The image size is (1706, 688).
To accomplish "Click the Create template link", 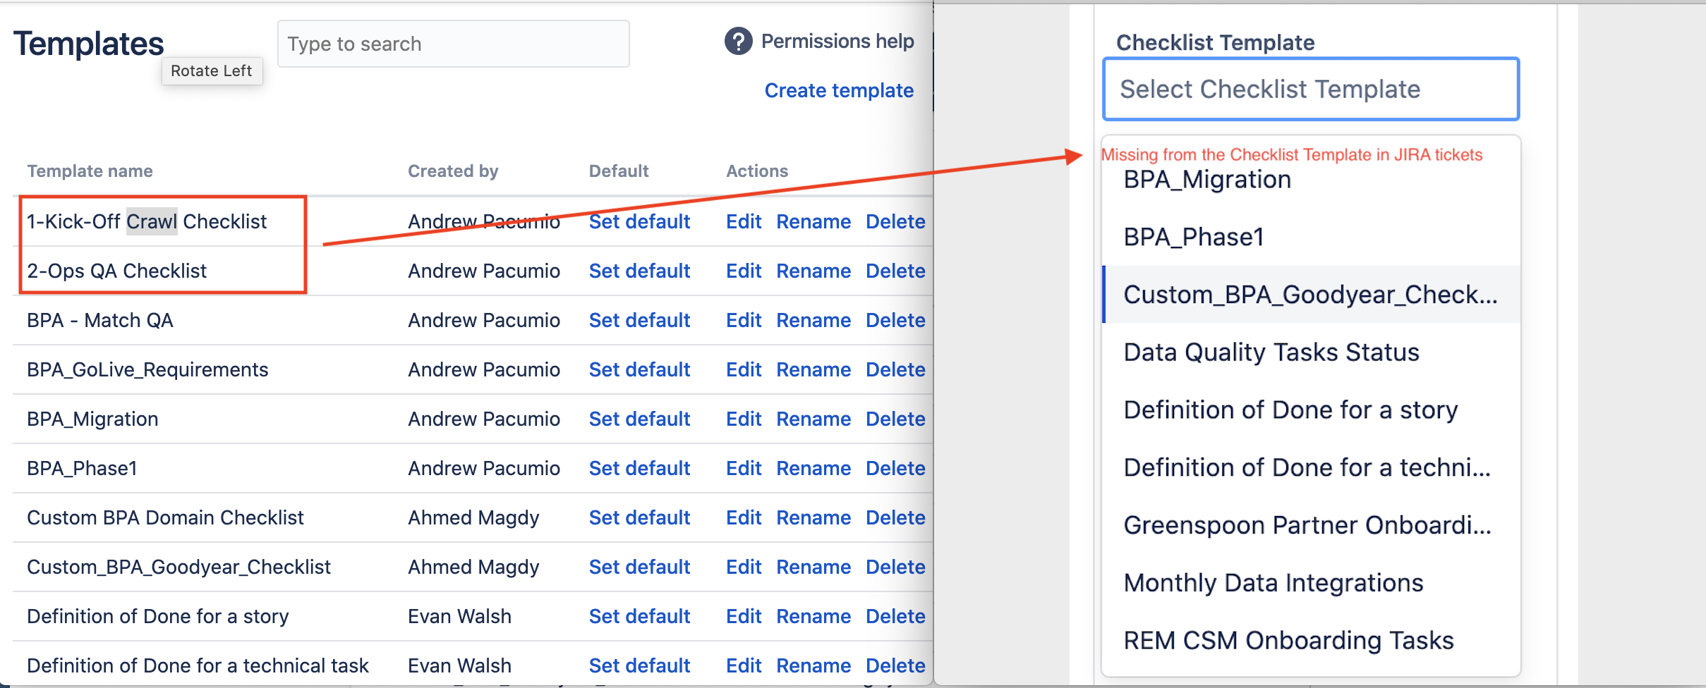I will point(839,90).
